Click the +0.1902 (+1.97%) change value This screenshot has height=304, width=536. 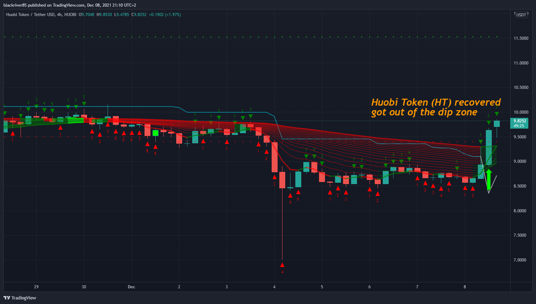[165, 15]
